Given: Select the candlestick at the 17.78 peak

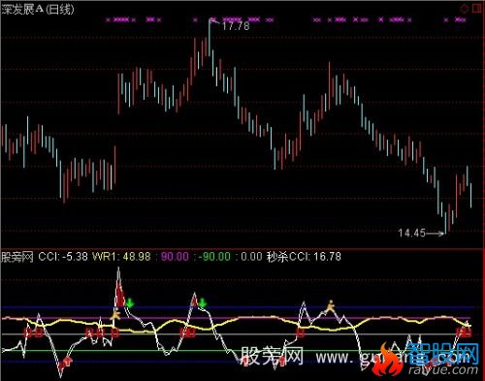Looking at the screenshot, I should point(210,37).
